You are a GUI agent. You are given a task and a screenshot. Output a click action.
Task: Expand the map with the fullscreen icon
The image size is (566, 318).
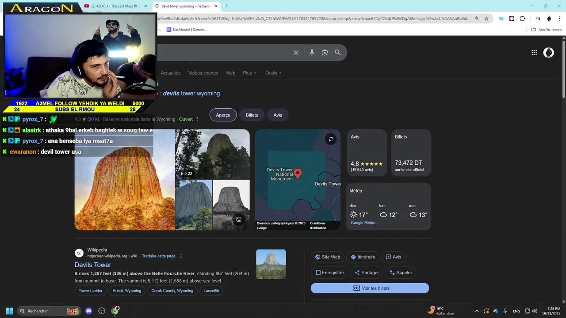pyautogui.click(x=331, y=139)
